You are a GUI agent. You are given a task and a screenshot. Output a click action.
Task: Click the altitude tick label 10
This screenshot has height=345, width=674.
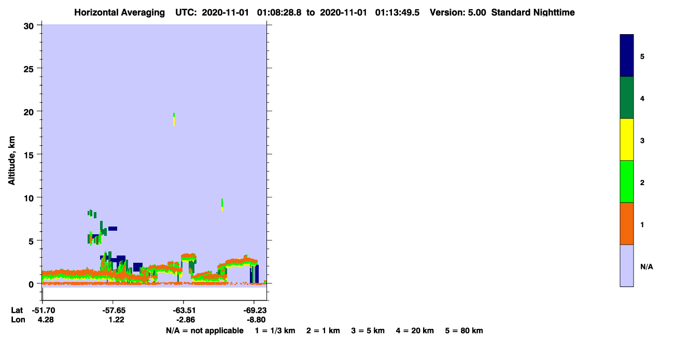coord(30,198)
